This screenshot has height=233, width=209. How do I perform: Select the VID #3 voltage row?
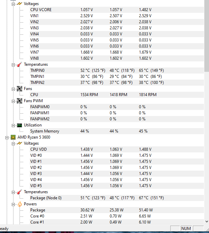point(36,174)
